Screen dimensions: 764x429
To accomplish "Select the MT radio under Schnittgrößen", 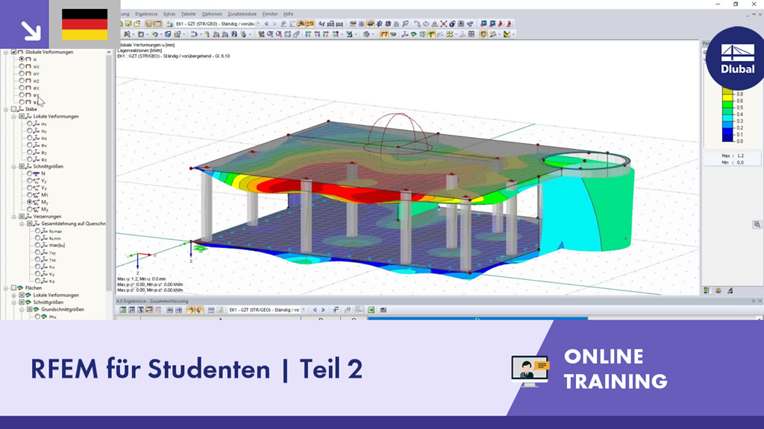I will pos(30,195).
